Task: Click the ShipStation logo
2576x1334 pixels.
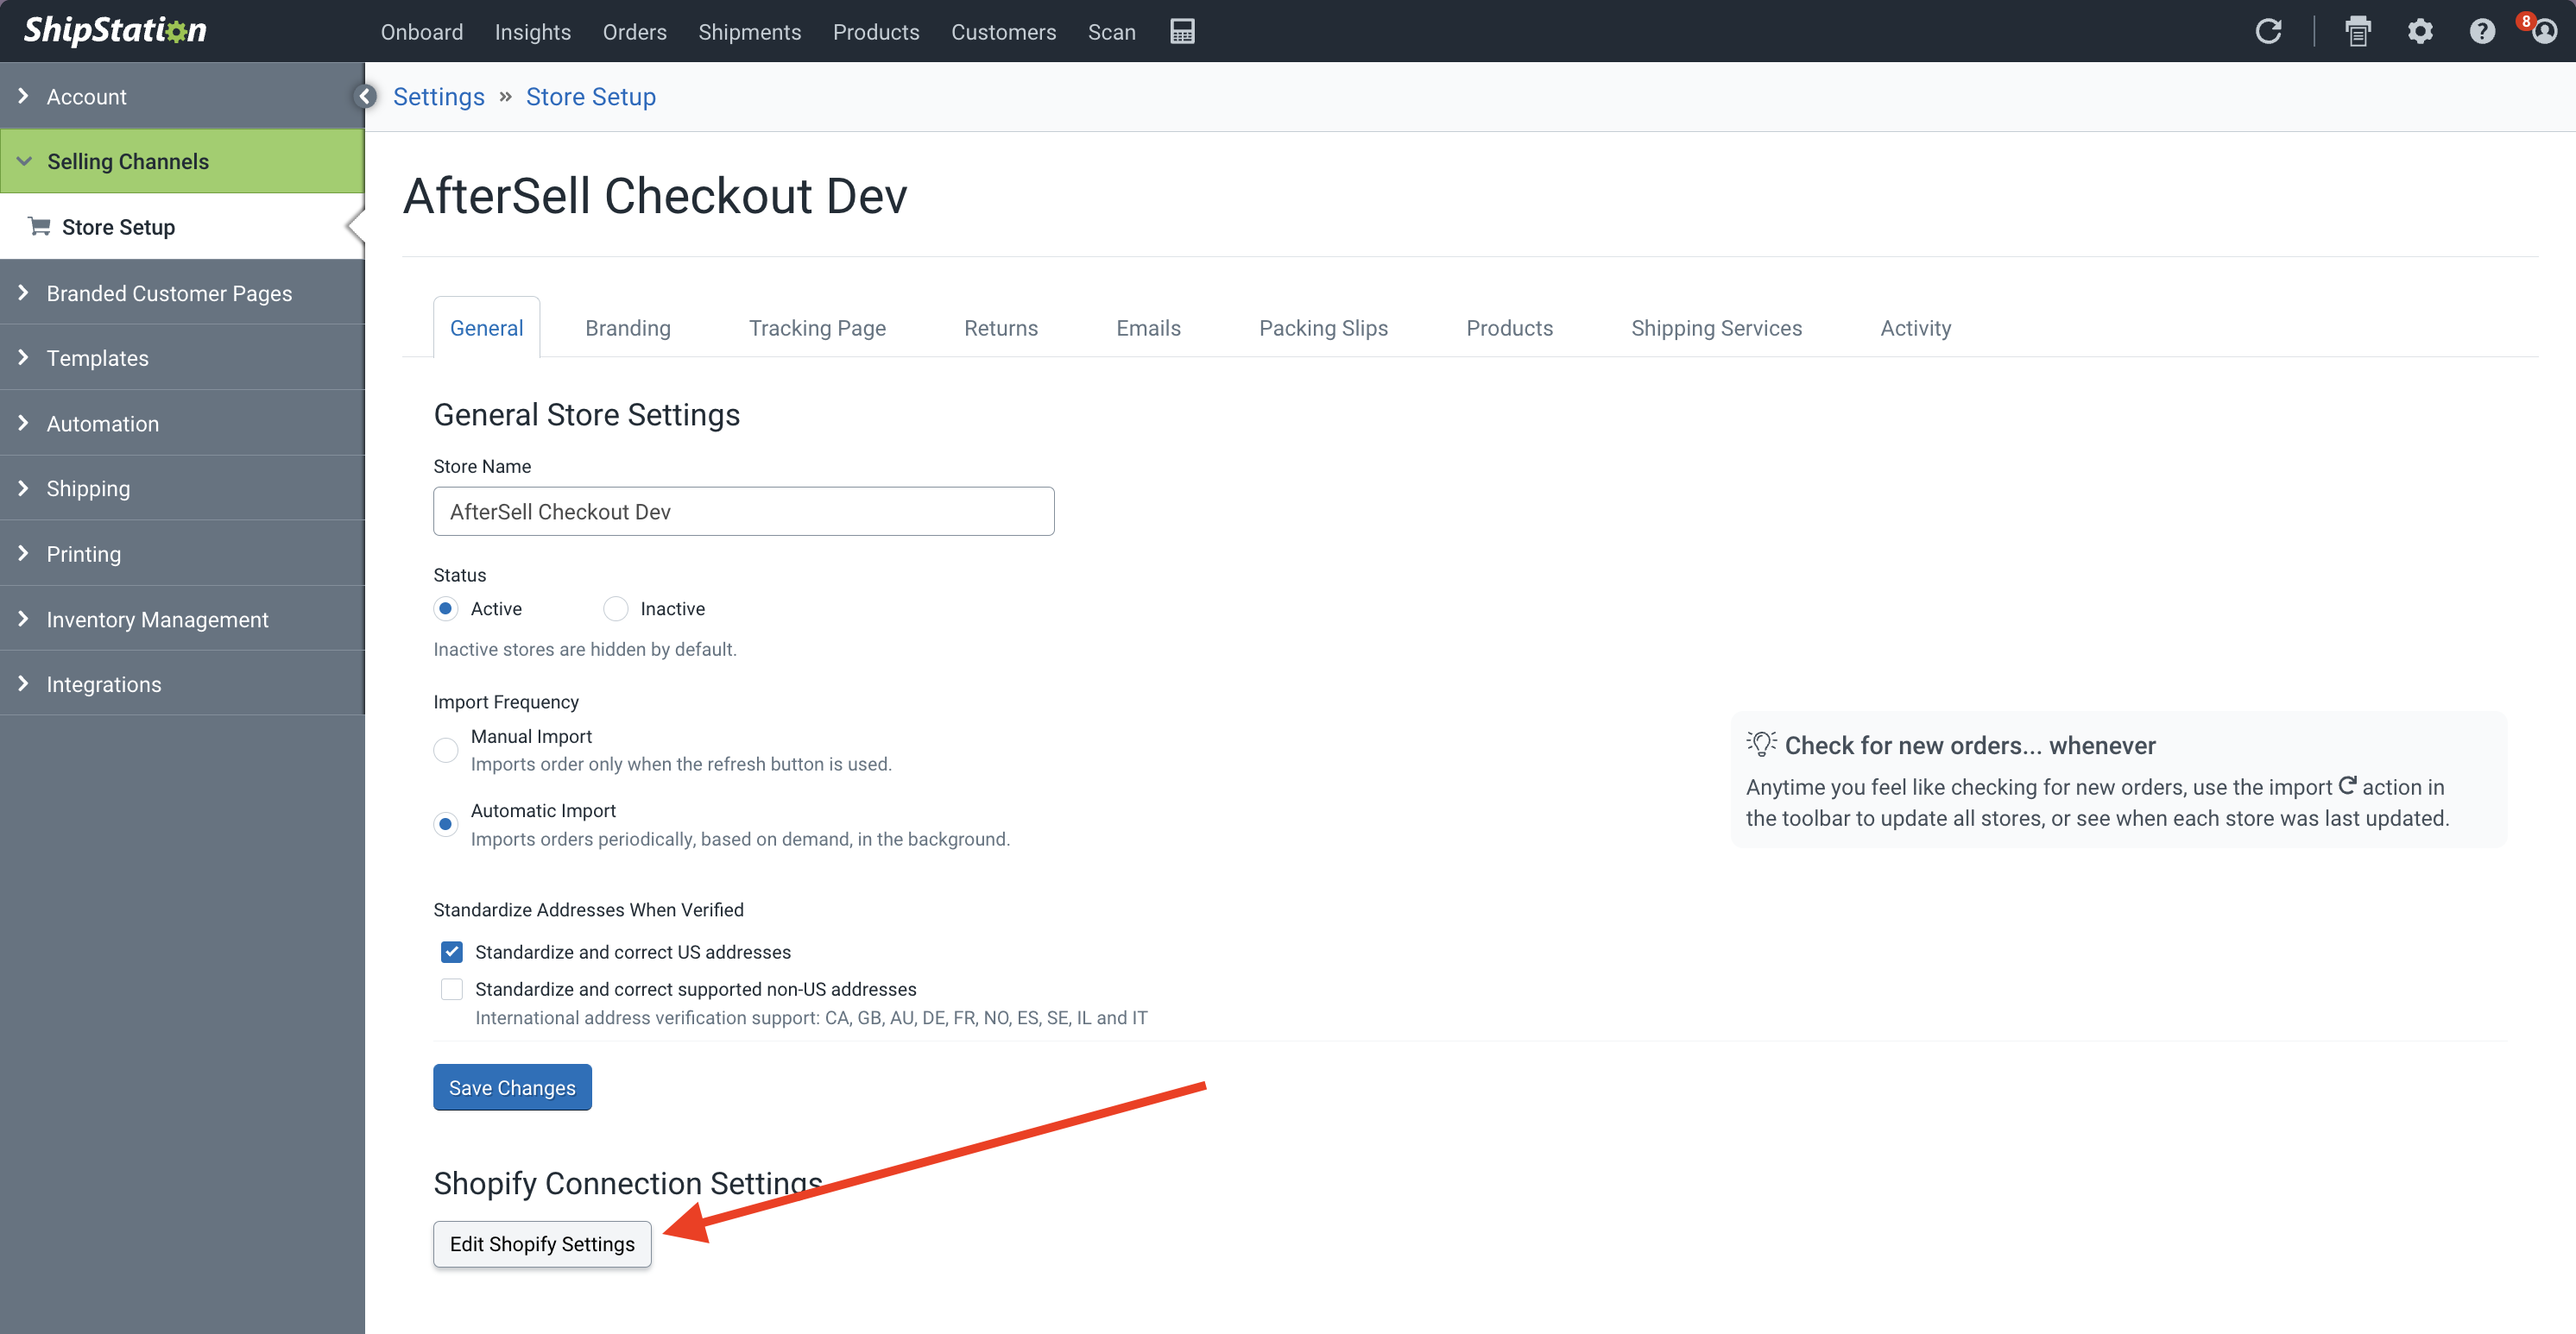Action: pyautogui.click(x=115, y=30)
